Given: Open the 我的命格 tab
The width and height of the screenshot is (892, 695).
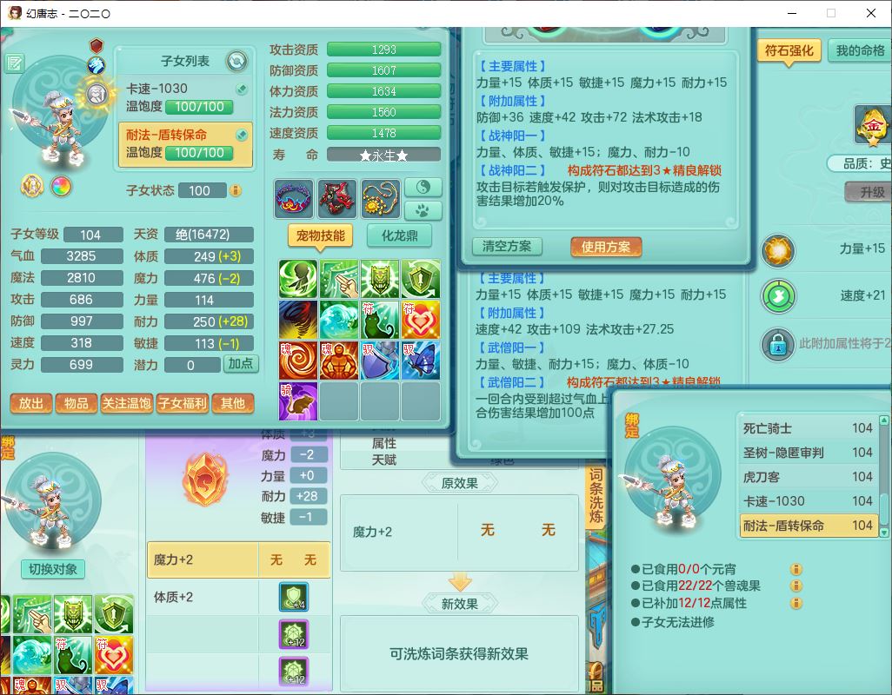Looking at the screenshot, I should (x=860, y=50).
